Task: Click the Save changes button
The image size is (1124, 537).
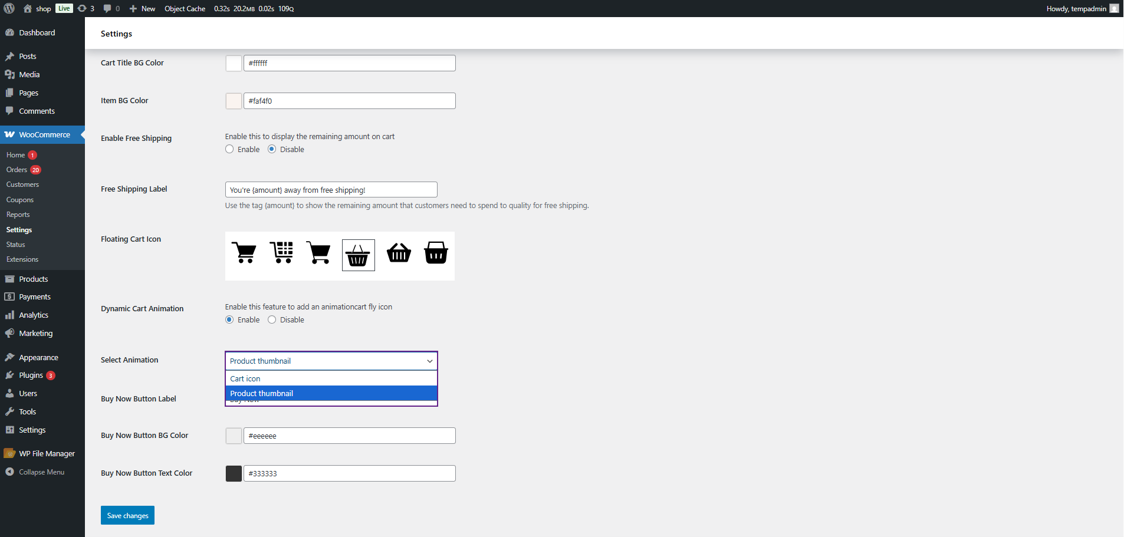Action: coord(127,515)
